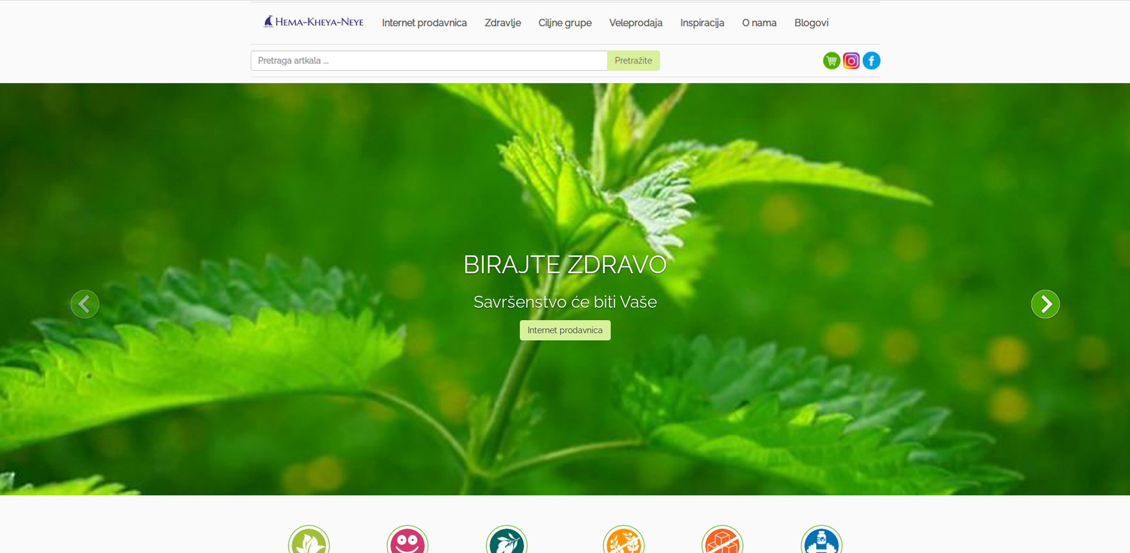Open the Blogovi menu item
This screenshot has height=553, width=1130.
tap(812, 23)
